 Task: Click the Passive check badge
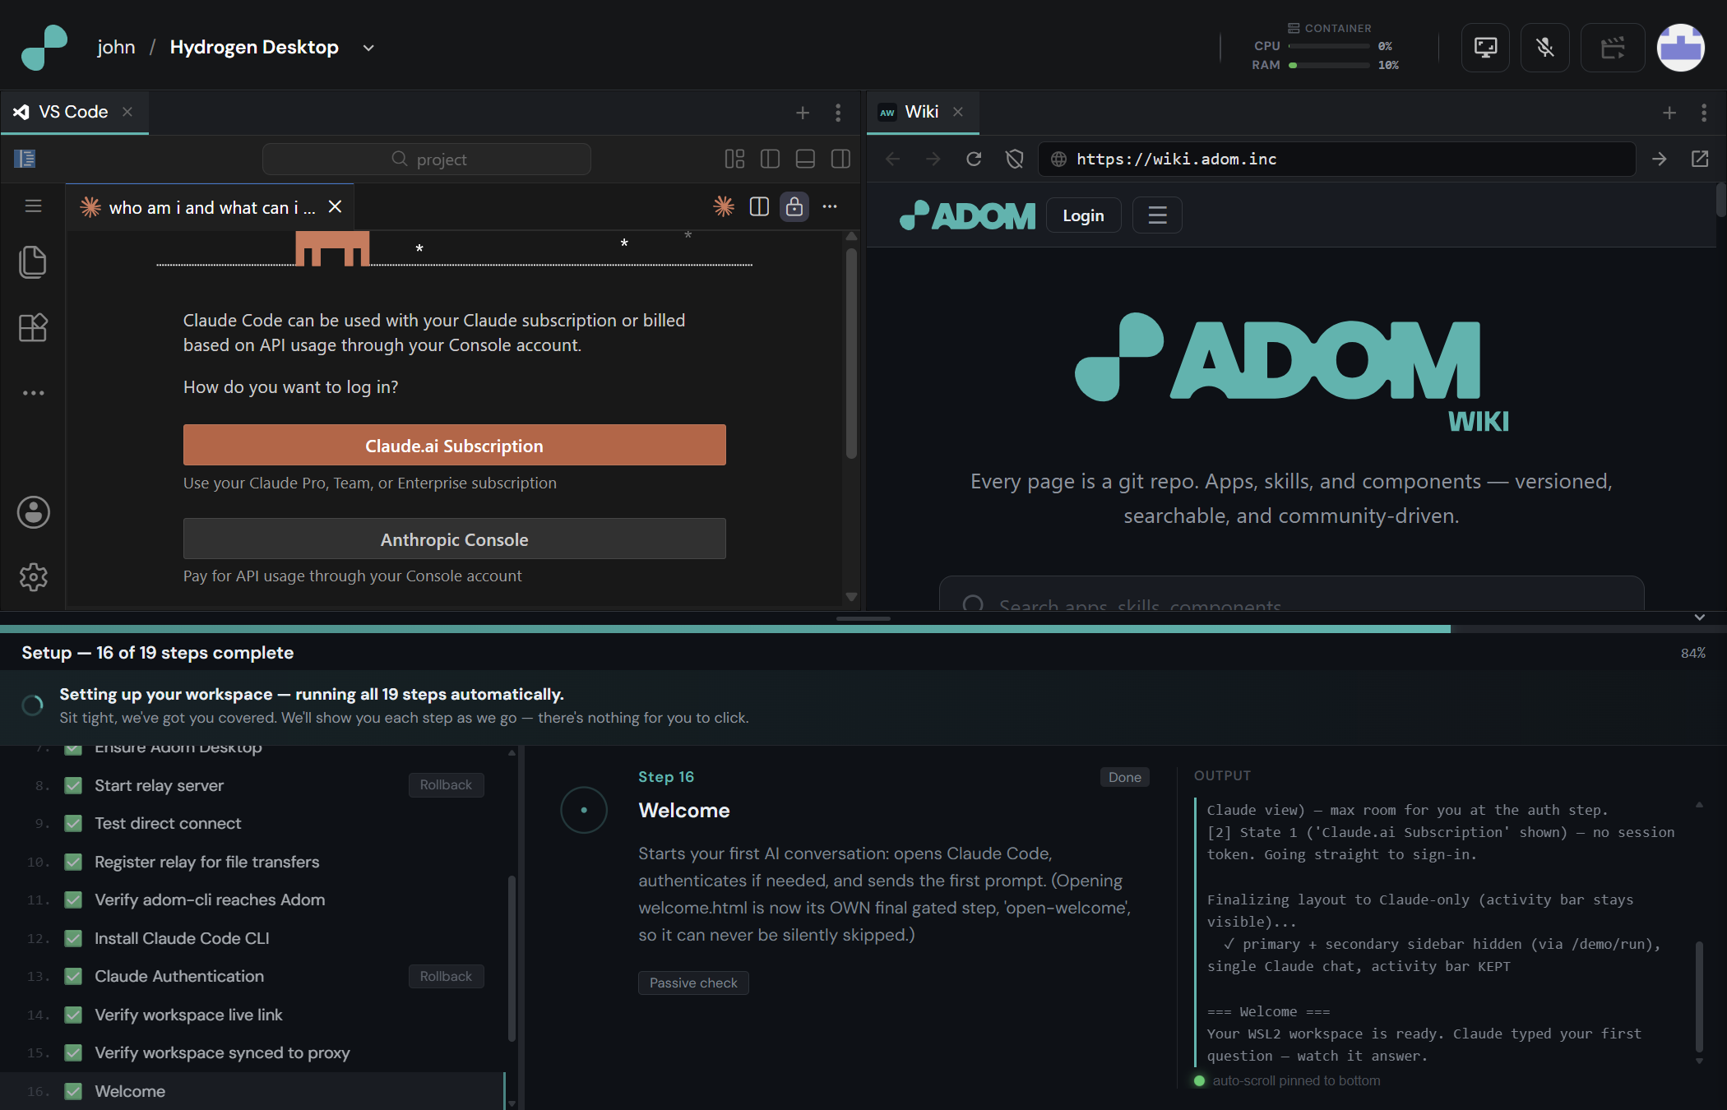693,983
